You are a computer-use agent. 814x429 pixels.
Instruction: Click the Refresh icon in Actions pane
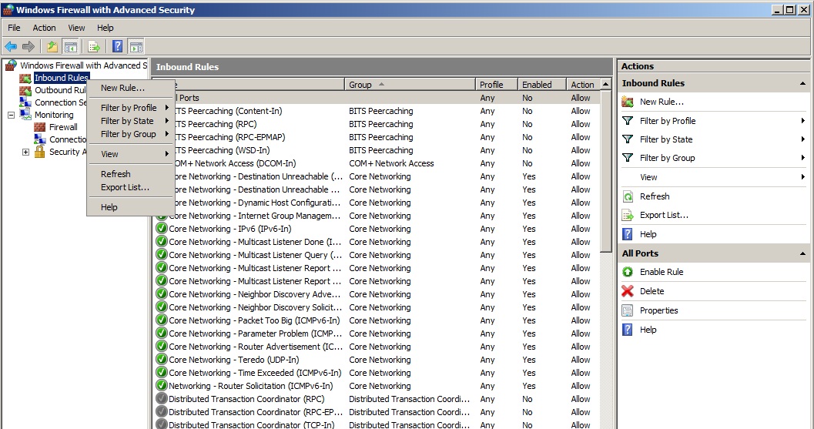pyautogui.click(x=628, y=196)
